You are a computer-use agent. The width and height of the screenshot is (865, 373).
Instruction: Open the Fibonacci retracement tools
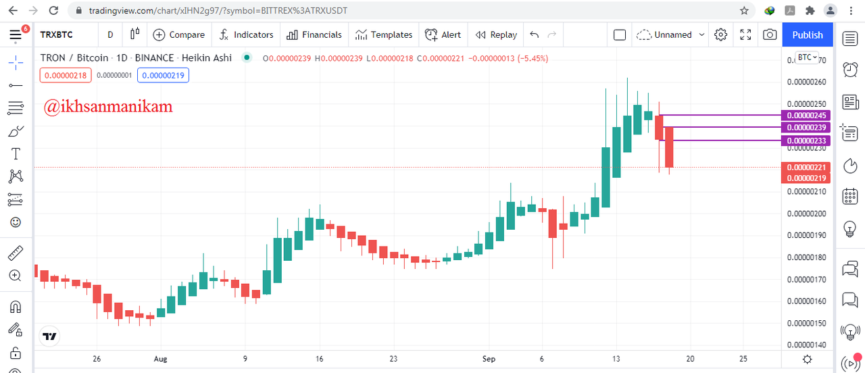pos(16,108)
